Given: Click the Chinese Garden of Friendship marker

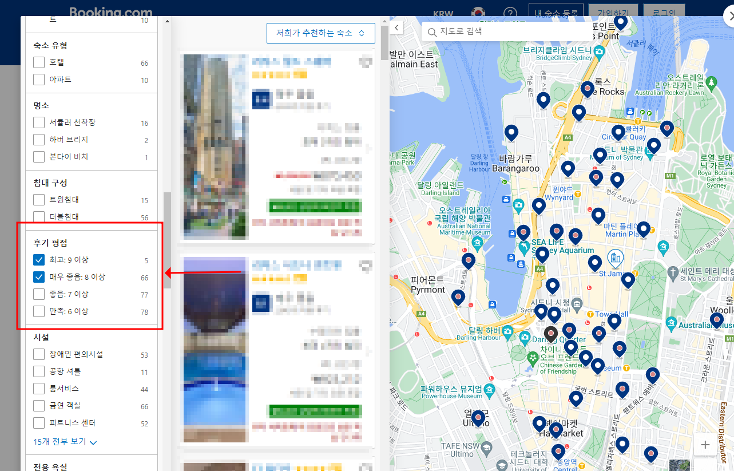Looking at the screenshot, I should pyautogui.click(x=533, y=358).
